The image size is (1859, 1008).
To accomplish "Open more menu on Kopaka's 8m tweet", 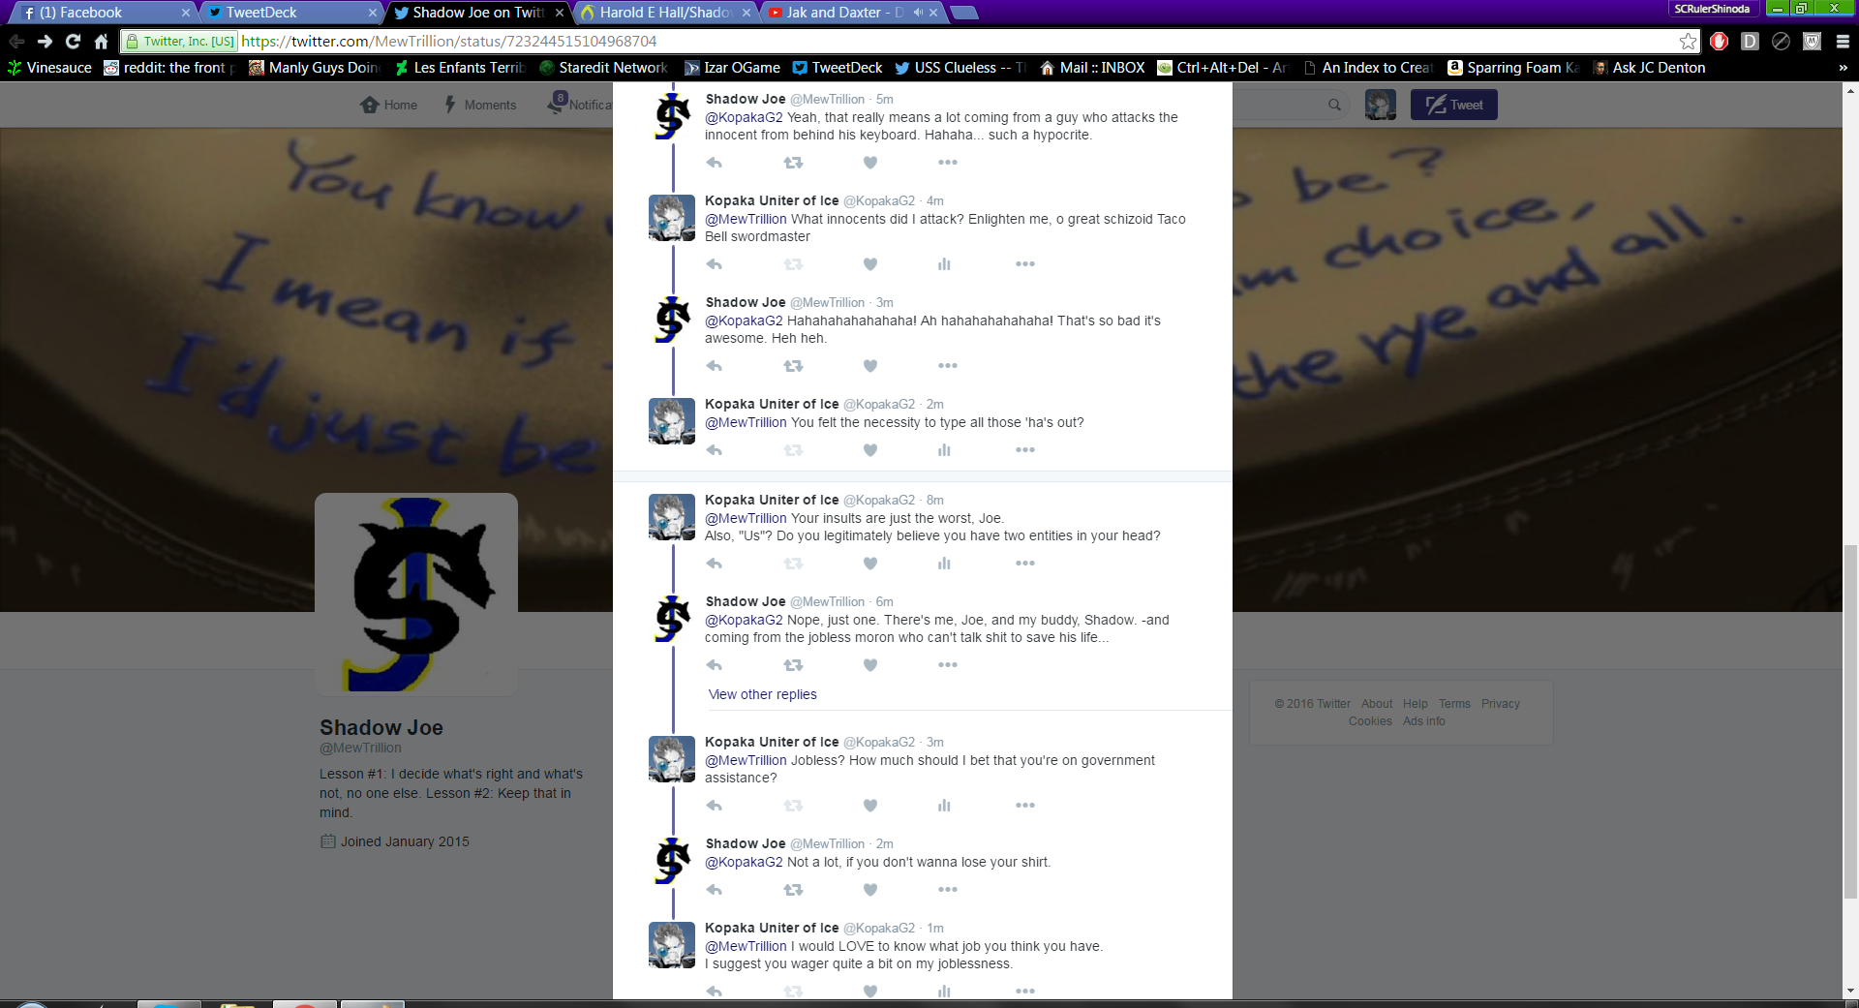I will (1025, 564).
